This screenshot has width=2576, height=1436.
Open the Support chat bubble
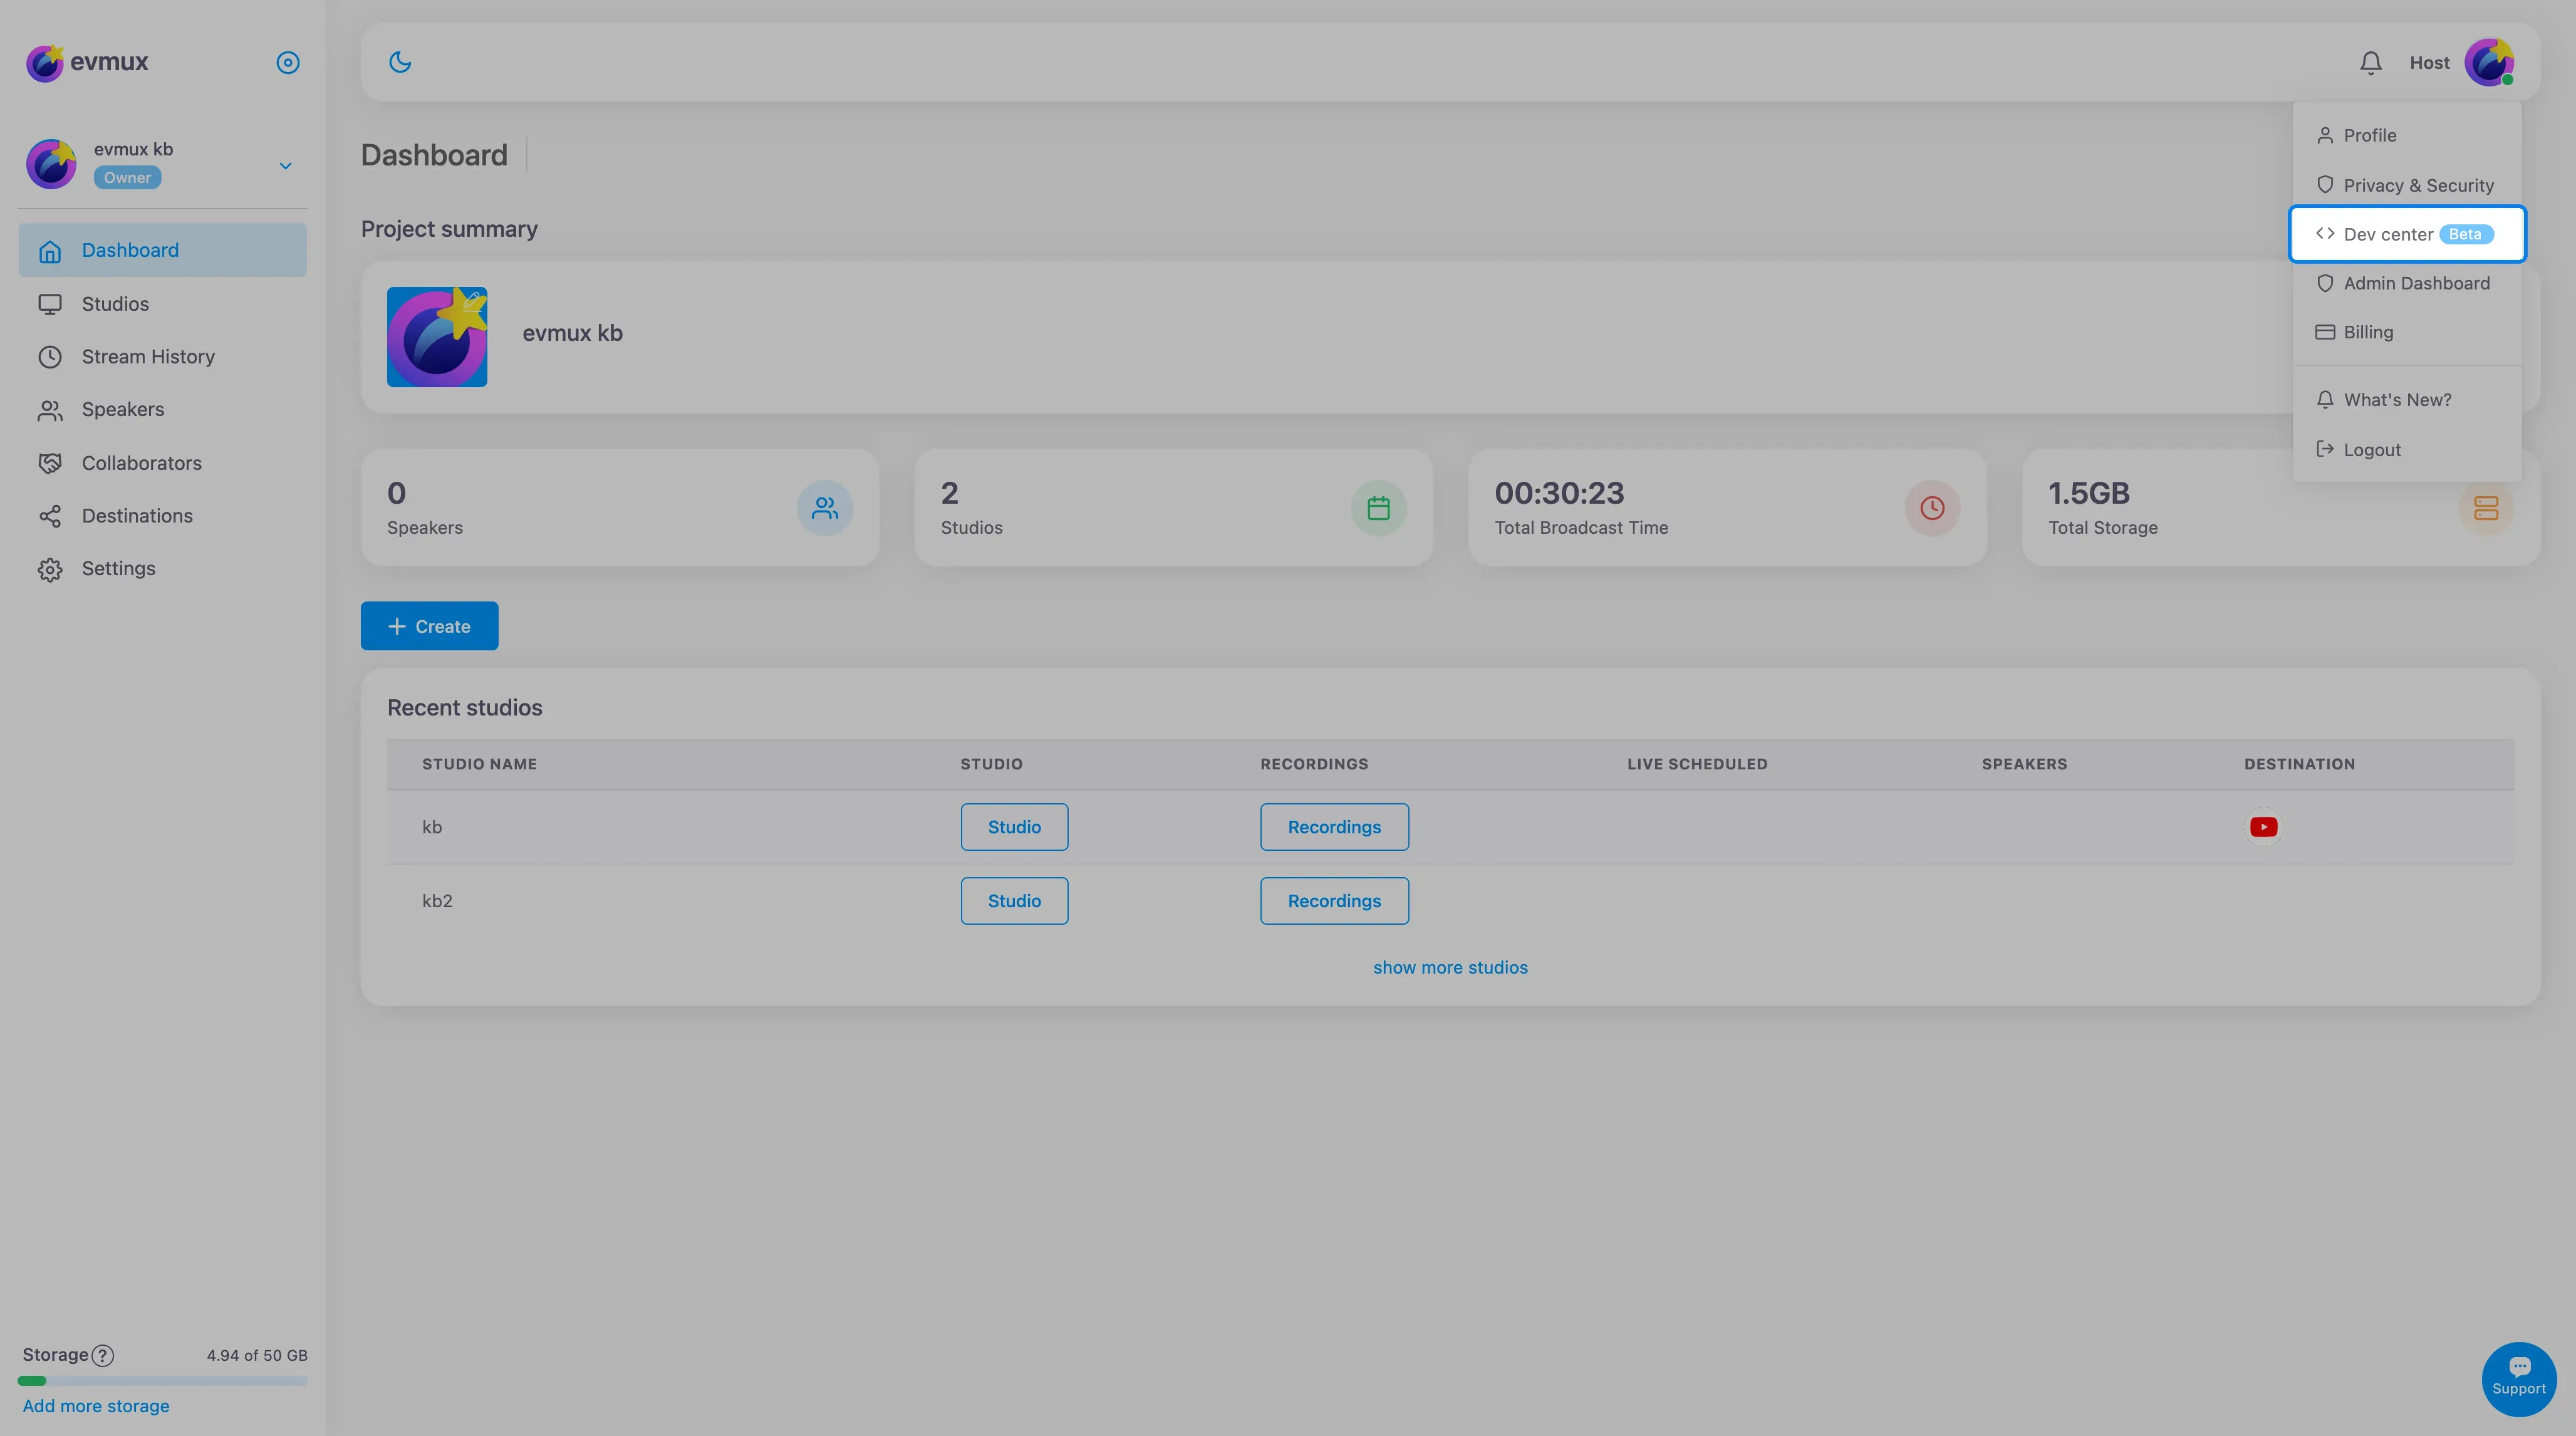(x=2519, y=1379)
